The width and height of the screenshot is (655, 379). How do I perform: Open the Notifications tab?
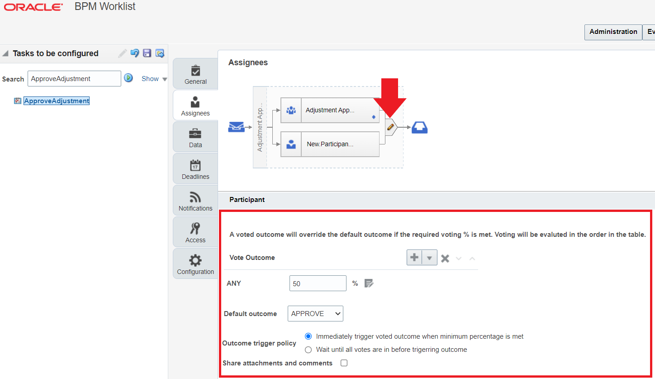(195, 201)
